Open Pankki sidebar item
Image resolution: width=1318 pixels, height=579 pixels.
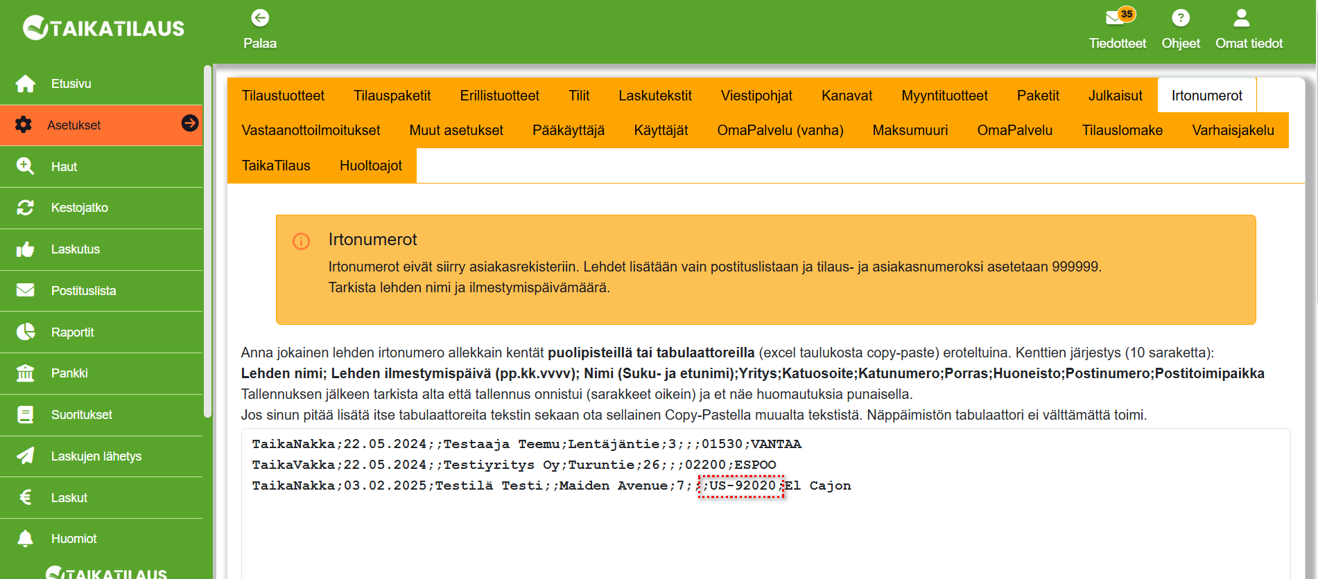(101, 373)
